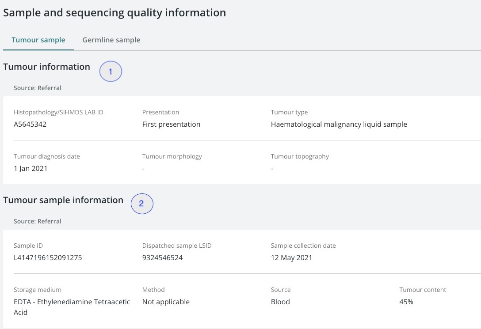The image size is (481, 329).
Task: Switch to the Germline sample tab
Action: click(111, 40)
